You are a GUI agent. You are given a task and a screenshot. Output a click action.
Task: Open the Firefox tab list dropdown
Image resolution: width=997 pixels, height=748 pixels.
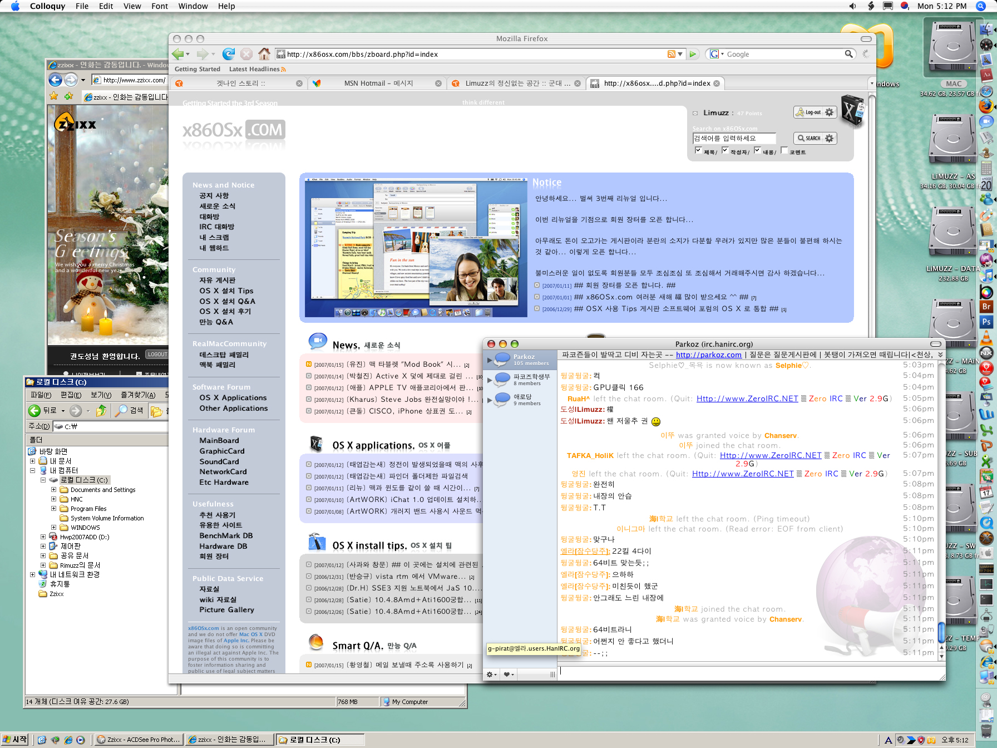coord(871,83)
